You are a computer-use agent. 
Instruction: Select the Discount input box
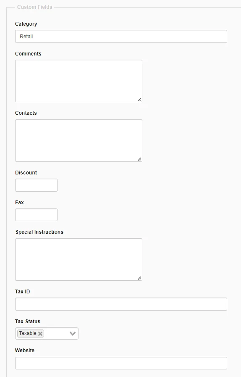[36, 185]
